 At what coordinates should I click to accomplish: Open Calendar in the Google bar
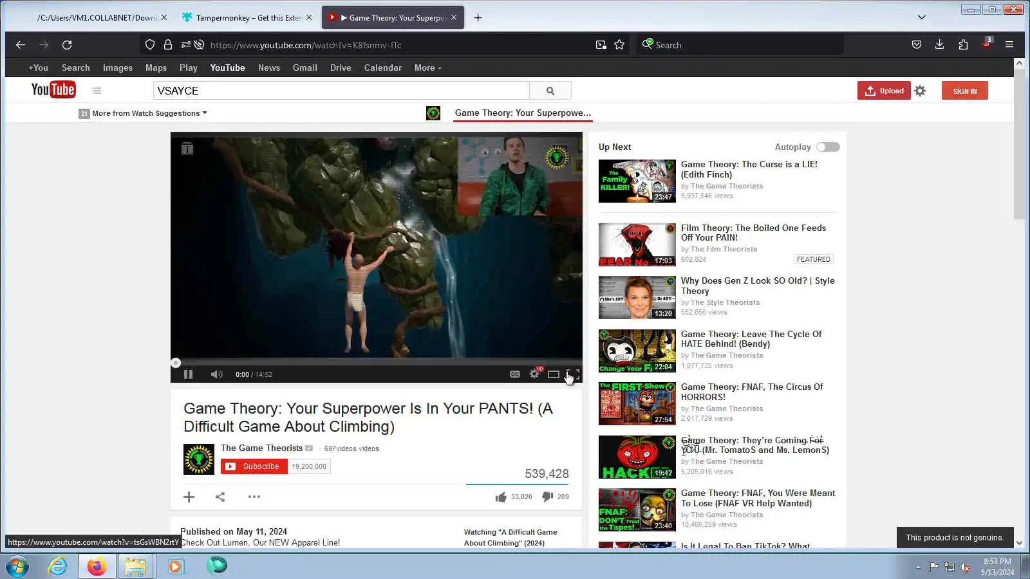tap(383, 68)
